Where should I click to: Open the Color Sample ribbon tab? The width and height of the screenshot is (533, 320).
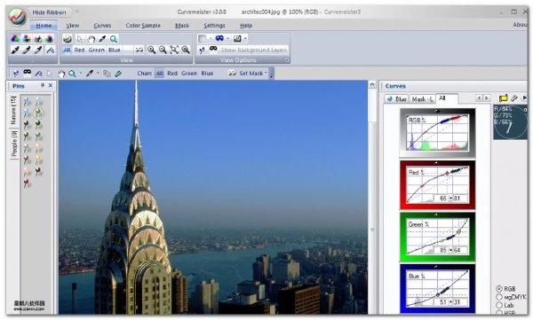pos(143,26)
